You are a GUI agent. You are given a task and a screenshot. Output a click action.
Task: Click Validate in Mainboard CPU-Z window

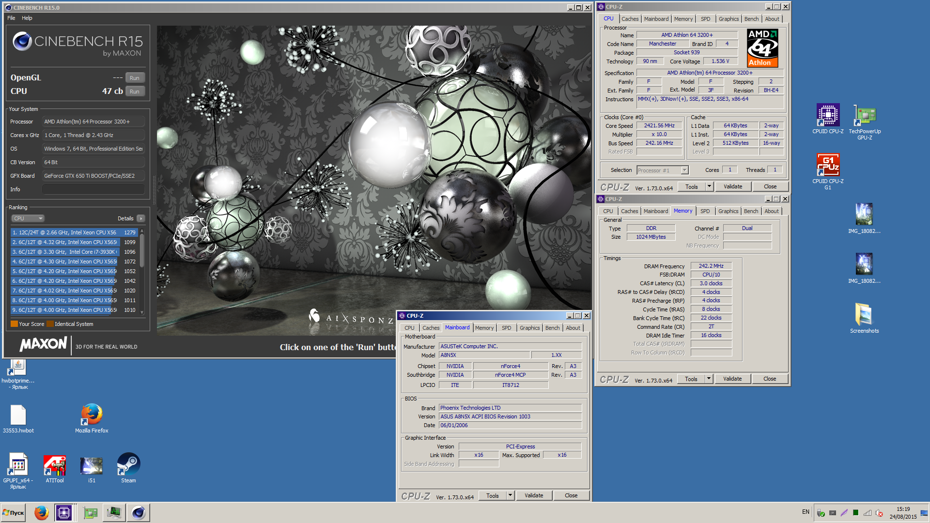(534, 495)
